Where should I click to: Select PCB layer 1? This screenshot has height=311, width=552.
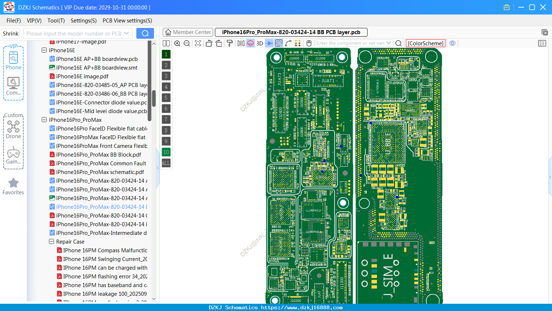click(166, 54)
